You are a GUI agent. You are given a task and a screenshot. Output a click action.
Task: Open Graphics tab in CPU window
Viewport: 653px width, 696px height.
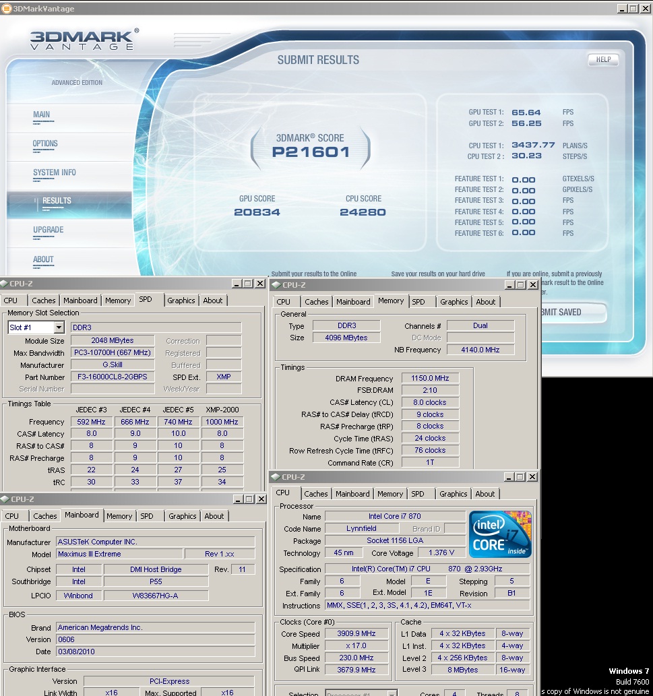point(454,494)
